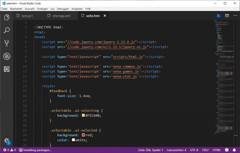Click the .selectable .ui-selected selector
This screenshot has width=240, height=153.
73,130
